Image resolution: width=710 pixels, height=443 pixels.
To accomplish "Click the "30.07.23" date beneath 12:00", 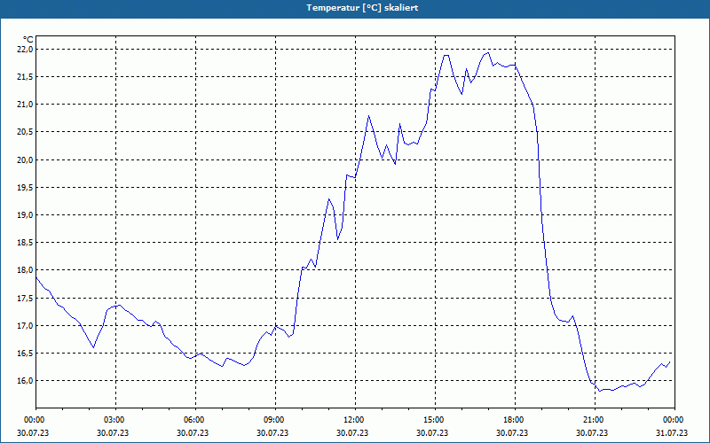I will (352, 432).
